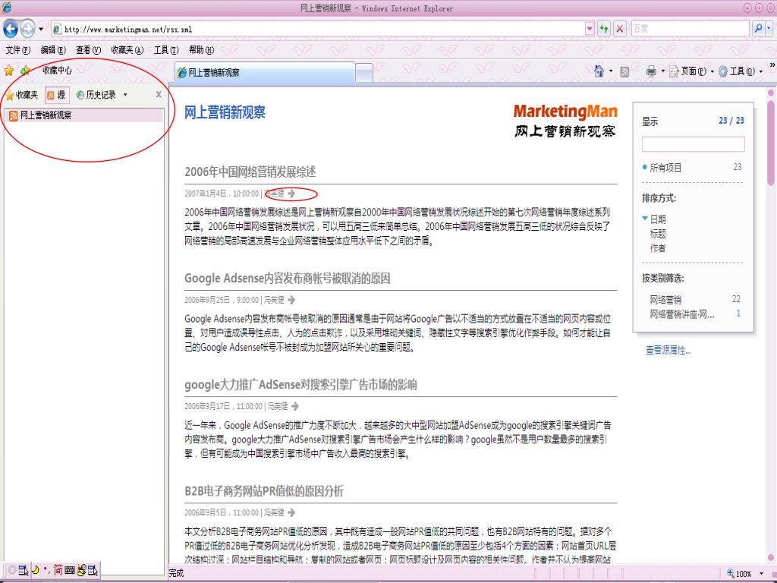Click the RSS feeds toolbar icon

[x=625, y=72]
